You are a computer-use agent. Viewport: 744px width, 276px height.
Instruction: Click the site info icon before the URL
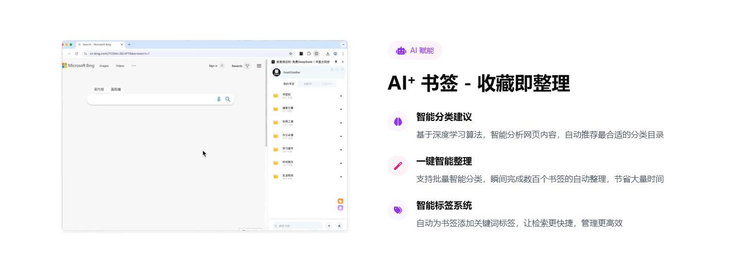(86, 54)
